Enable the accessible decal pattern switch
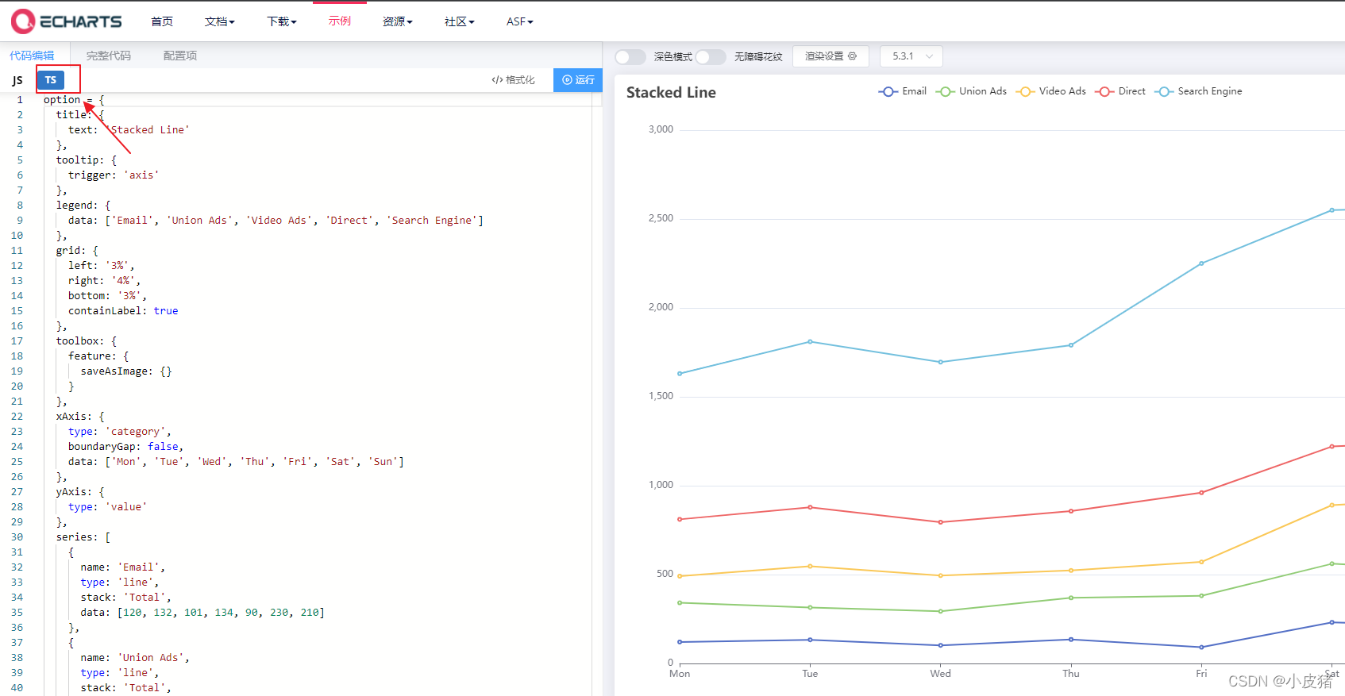Viewport: 1345px width, 696px height. 711,56
